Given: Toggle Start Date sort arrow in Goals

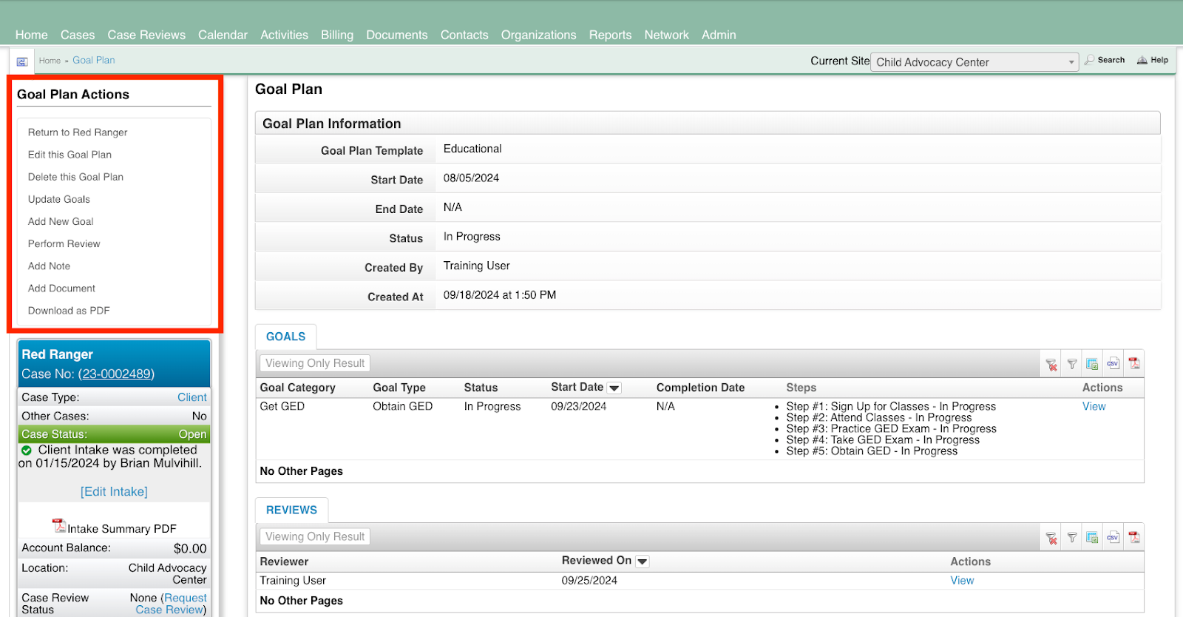Looking at the screenshot, I should coord(614,388).
